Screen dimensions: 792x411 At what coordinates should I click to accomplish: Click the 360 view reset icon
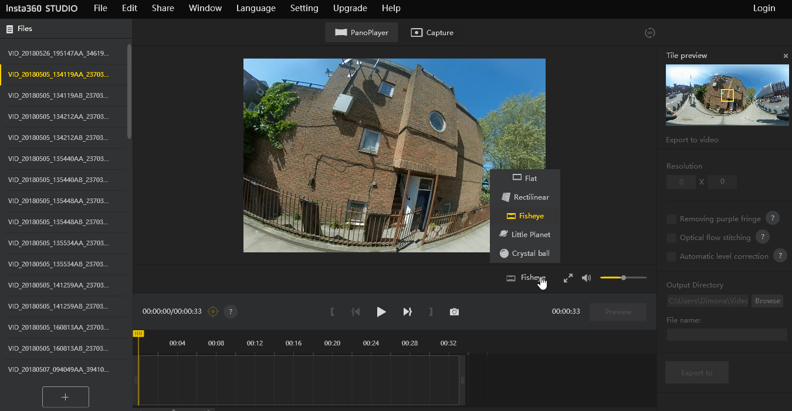pyautogui.click(x=649, y=33)
